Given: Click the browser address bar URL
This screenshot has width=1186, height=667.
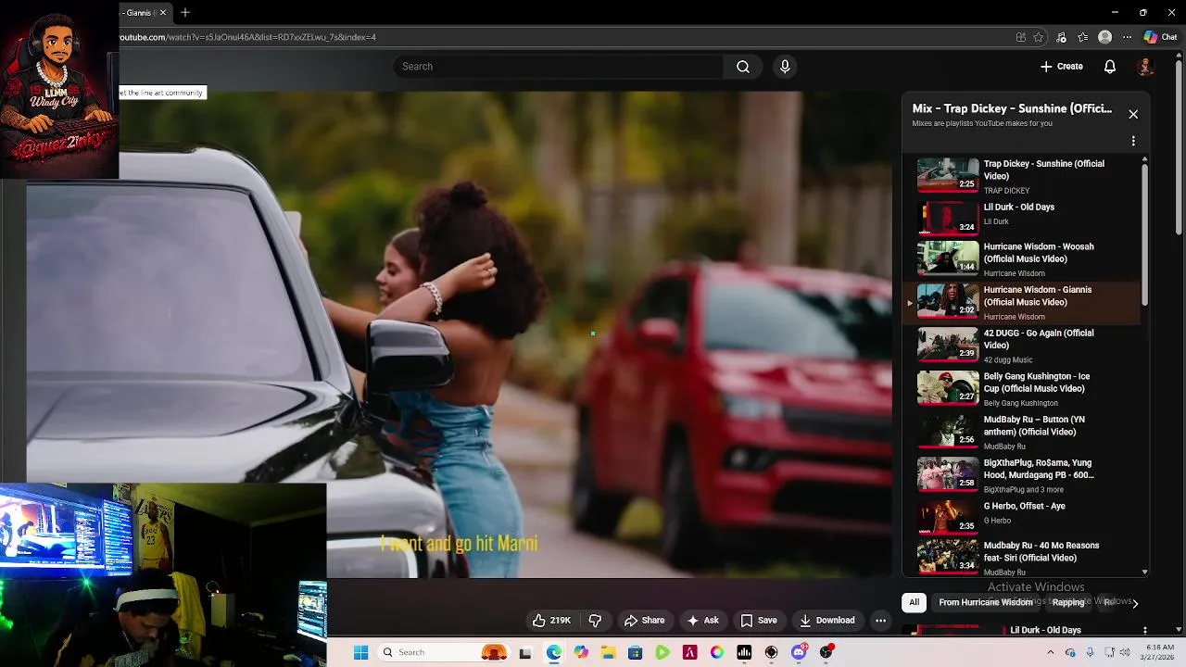Looking at the screenshot, I should pyautogui.click(x=247, y=37).
